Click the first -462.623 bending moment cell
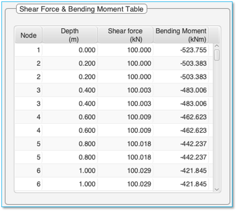Screen dimensions: 237x211 click(x=181, y=117)
